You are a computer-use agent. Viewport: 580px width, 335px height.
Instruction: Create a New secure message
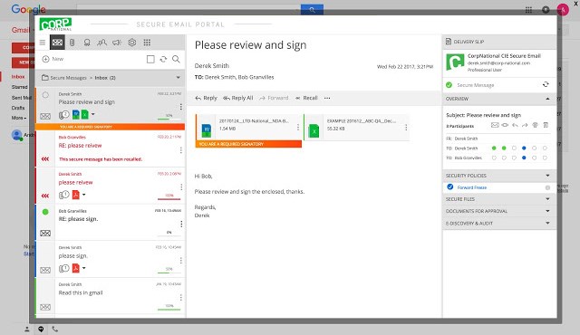click(x=53, y=59)
